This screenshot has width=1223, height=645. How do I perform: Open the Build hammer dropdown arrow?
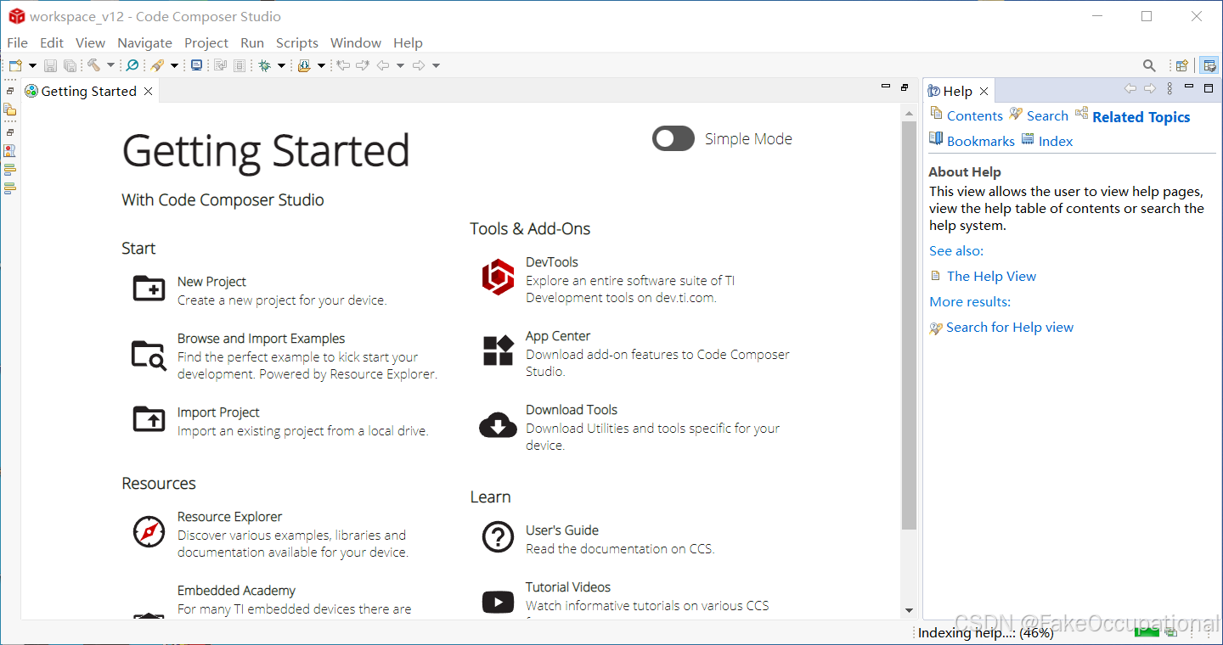(110, 65)
